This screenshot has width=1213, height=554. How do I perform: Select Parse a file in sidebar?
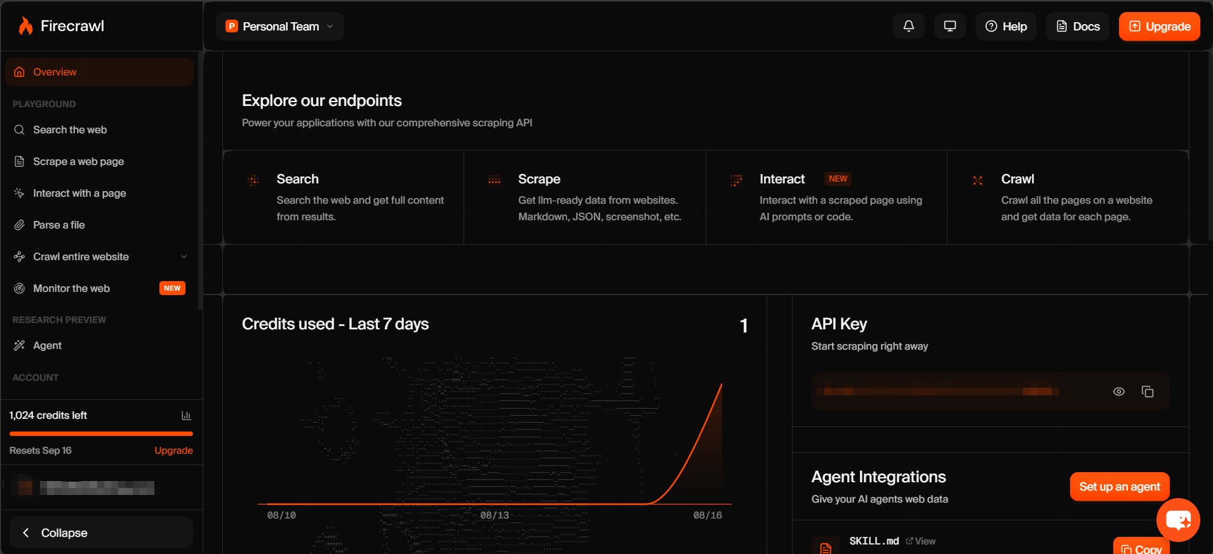(x=99, y=225)
